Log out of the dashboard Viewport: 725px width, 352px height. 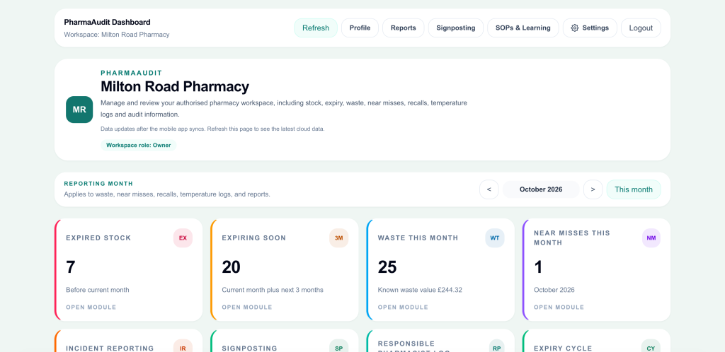pos(641,28)
